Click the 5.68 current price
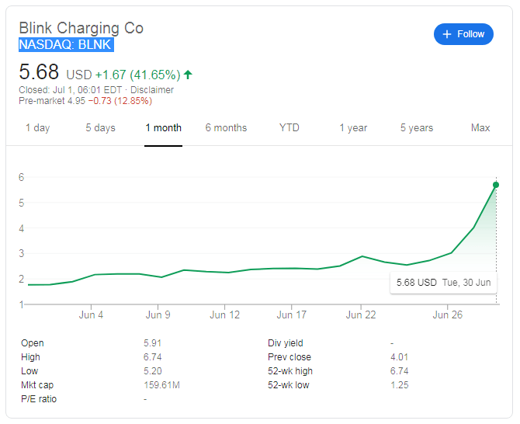The height and width of the screenshot is (424, 520). click(x=39, y=71)
